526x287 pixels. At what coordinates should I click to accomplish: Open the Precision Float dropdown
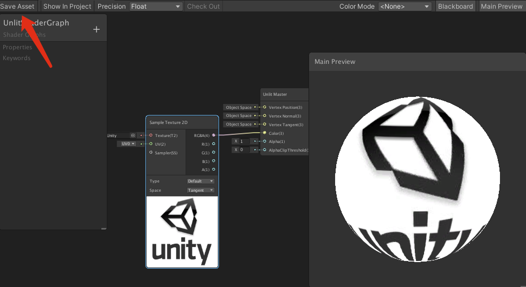(156, 6)
